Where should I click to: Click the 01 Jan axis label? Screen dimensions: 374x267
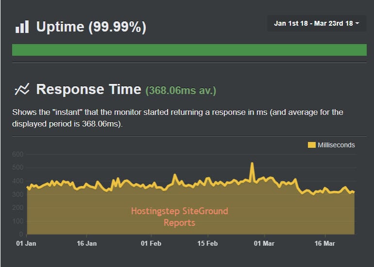pos(26,243)
